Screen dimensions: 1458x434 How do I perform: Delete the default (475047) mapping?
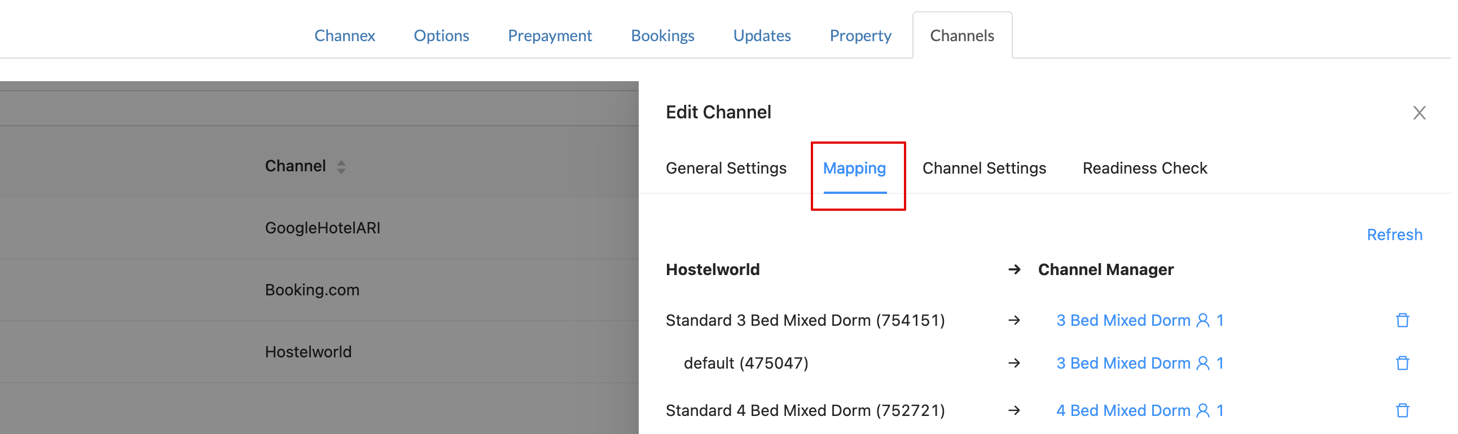click(x=1403, y=364)
